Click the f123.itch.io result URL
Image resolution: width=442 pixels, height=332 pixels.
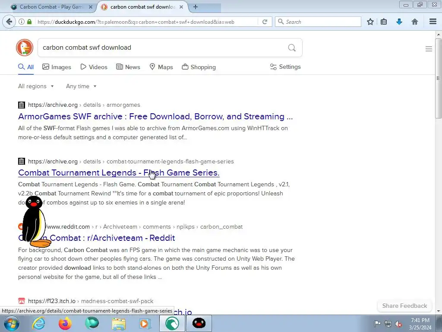(91, 301)
